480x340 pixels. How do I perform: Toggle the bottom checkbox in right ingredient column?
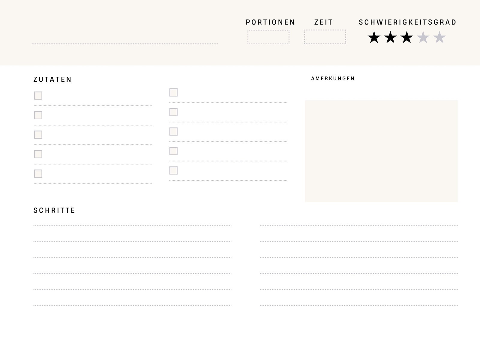tap(173, 170)
